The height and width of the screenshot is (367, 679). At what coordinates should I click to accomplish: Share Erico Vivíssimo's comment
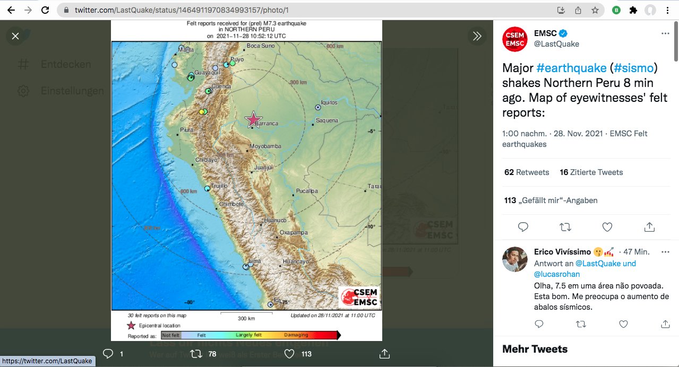tap(665, 324)
